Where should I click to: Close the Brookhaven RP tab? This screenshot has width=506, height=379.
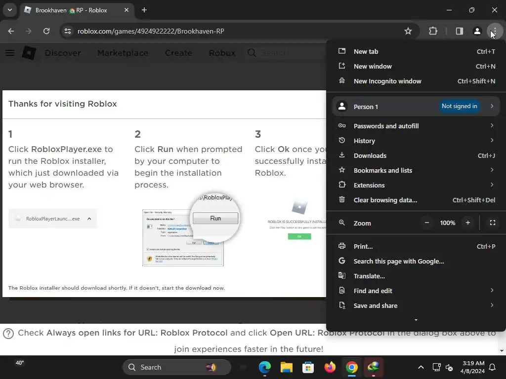(x=126, y=10)
